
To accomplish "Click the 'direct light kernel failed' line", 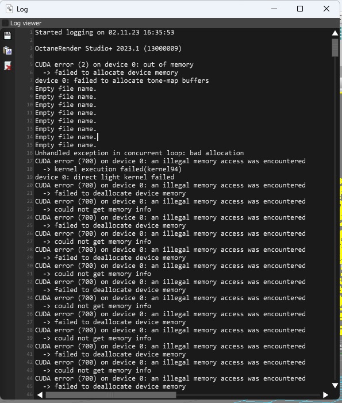I will (105, 177).
